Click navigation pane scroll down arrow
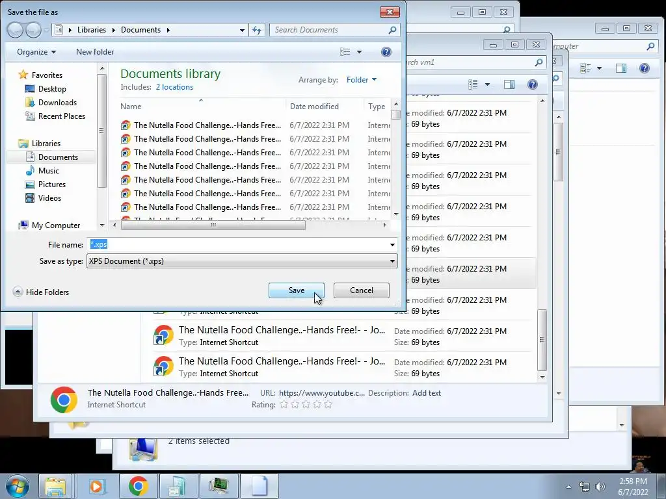 [x=102, y=225]
